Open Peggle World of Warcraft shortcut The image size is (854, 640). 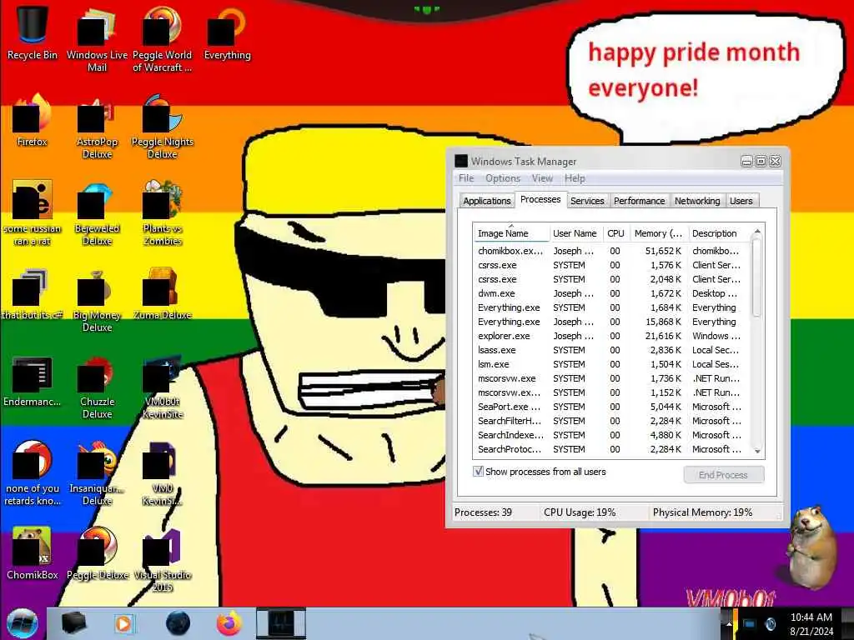coord(163,39)
